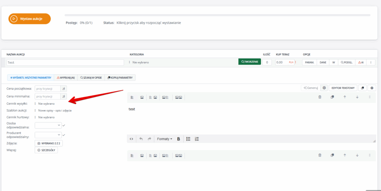Undo last edit in text editor
The height and width of the screenshot is (191, 381).
[x=141, y=139]
